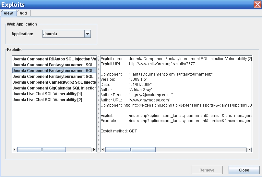Image resolution: width=262 pixels, height=177 pixels.
Task: Click the milw0rm exploit URL text
Action: tap(162, 64)
